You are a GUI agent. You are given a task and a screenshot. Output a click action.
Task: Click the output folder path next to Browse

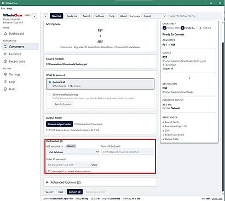88,124
